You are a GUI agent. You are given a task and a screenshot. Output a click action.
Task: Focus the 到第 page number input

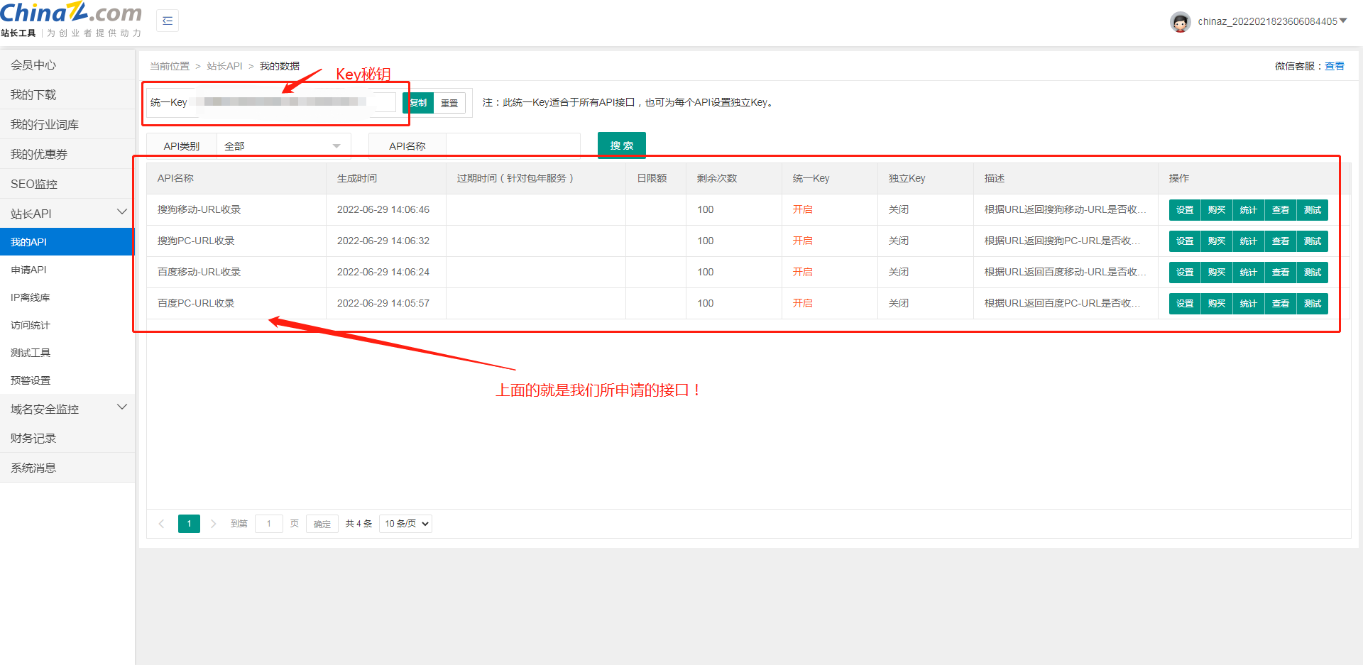coord(269,524)
